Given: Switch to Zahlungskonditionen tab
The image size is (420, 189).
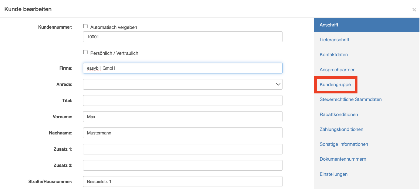Looking at the screenshot, I should (341, 129).
